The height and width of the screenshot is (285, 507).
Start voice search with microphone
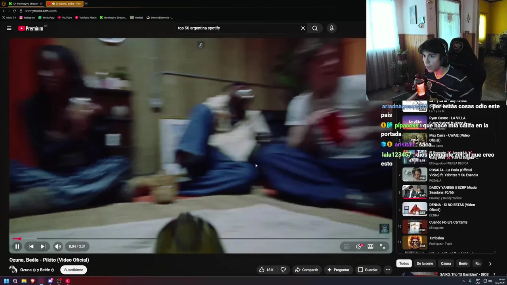tap(332, 28)
